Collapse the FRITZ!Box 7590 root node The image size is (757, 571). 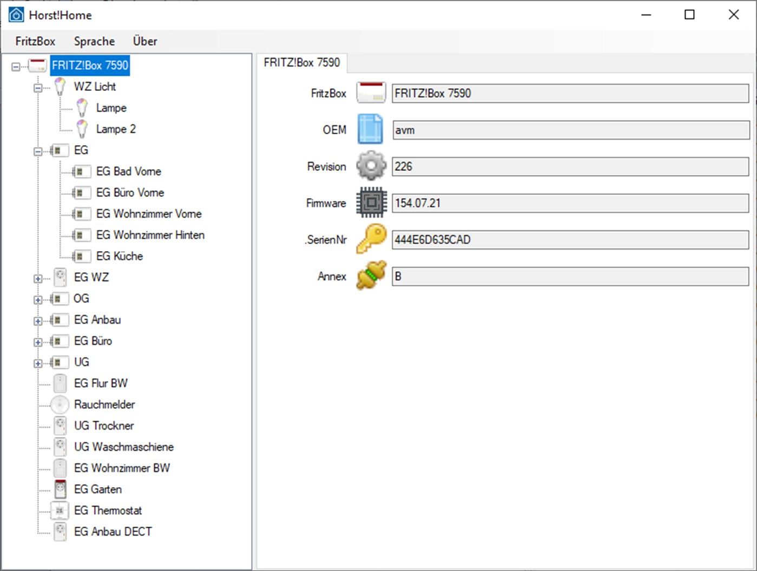pyautogui.click(x=16, y=67)
